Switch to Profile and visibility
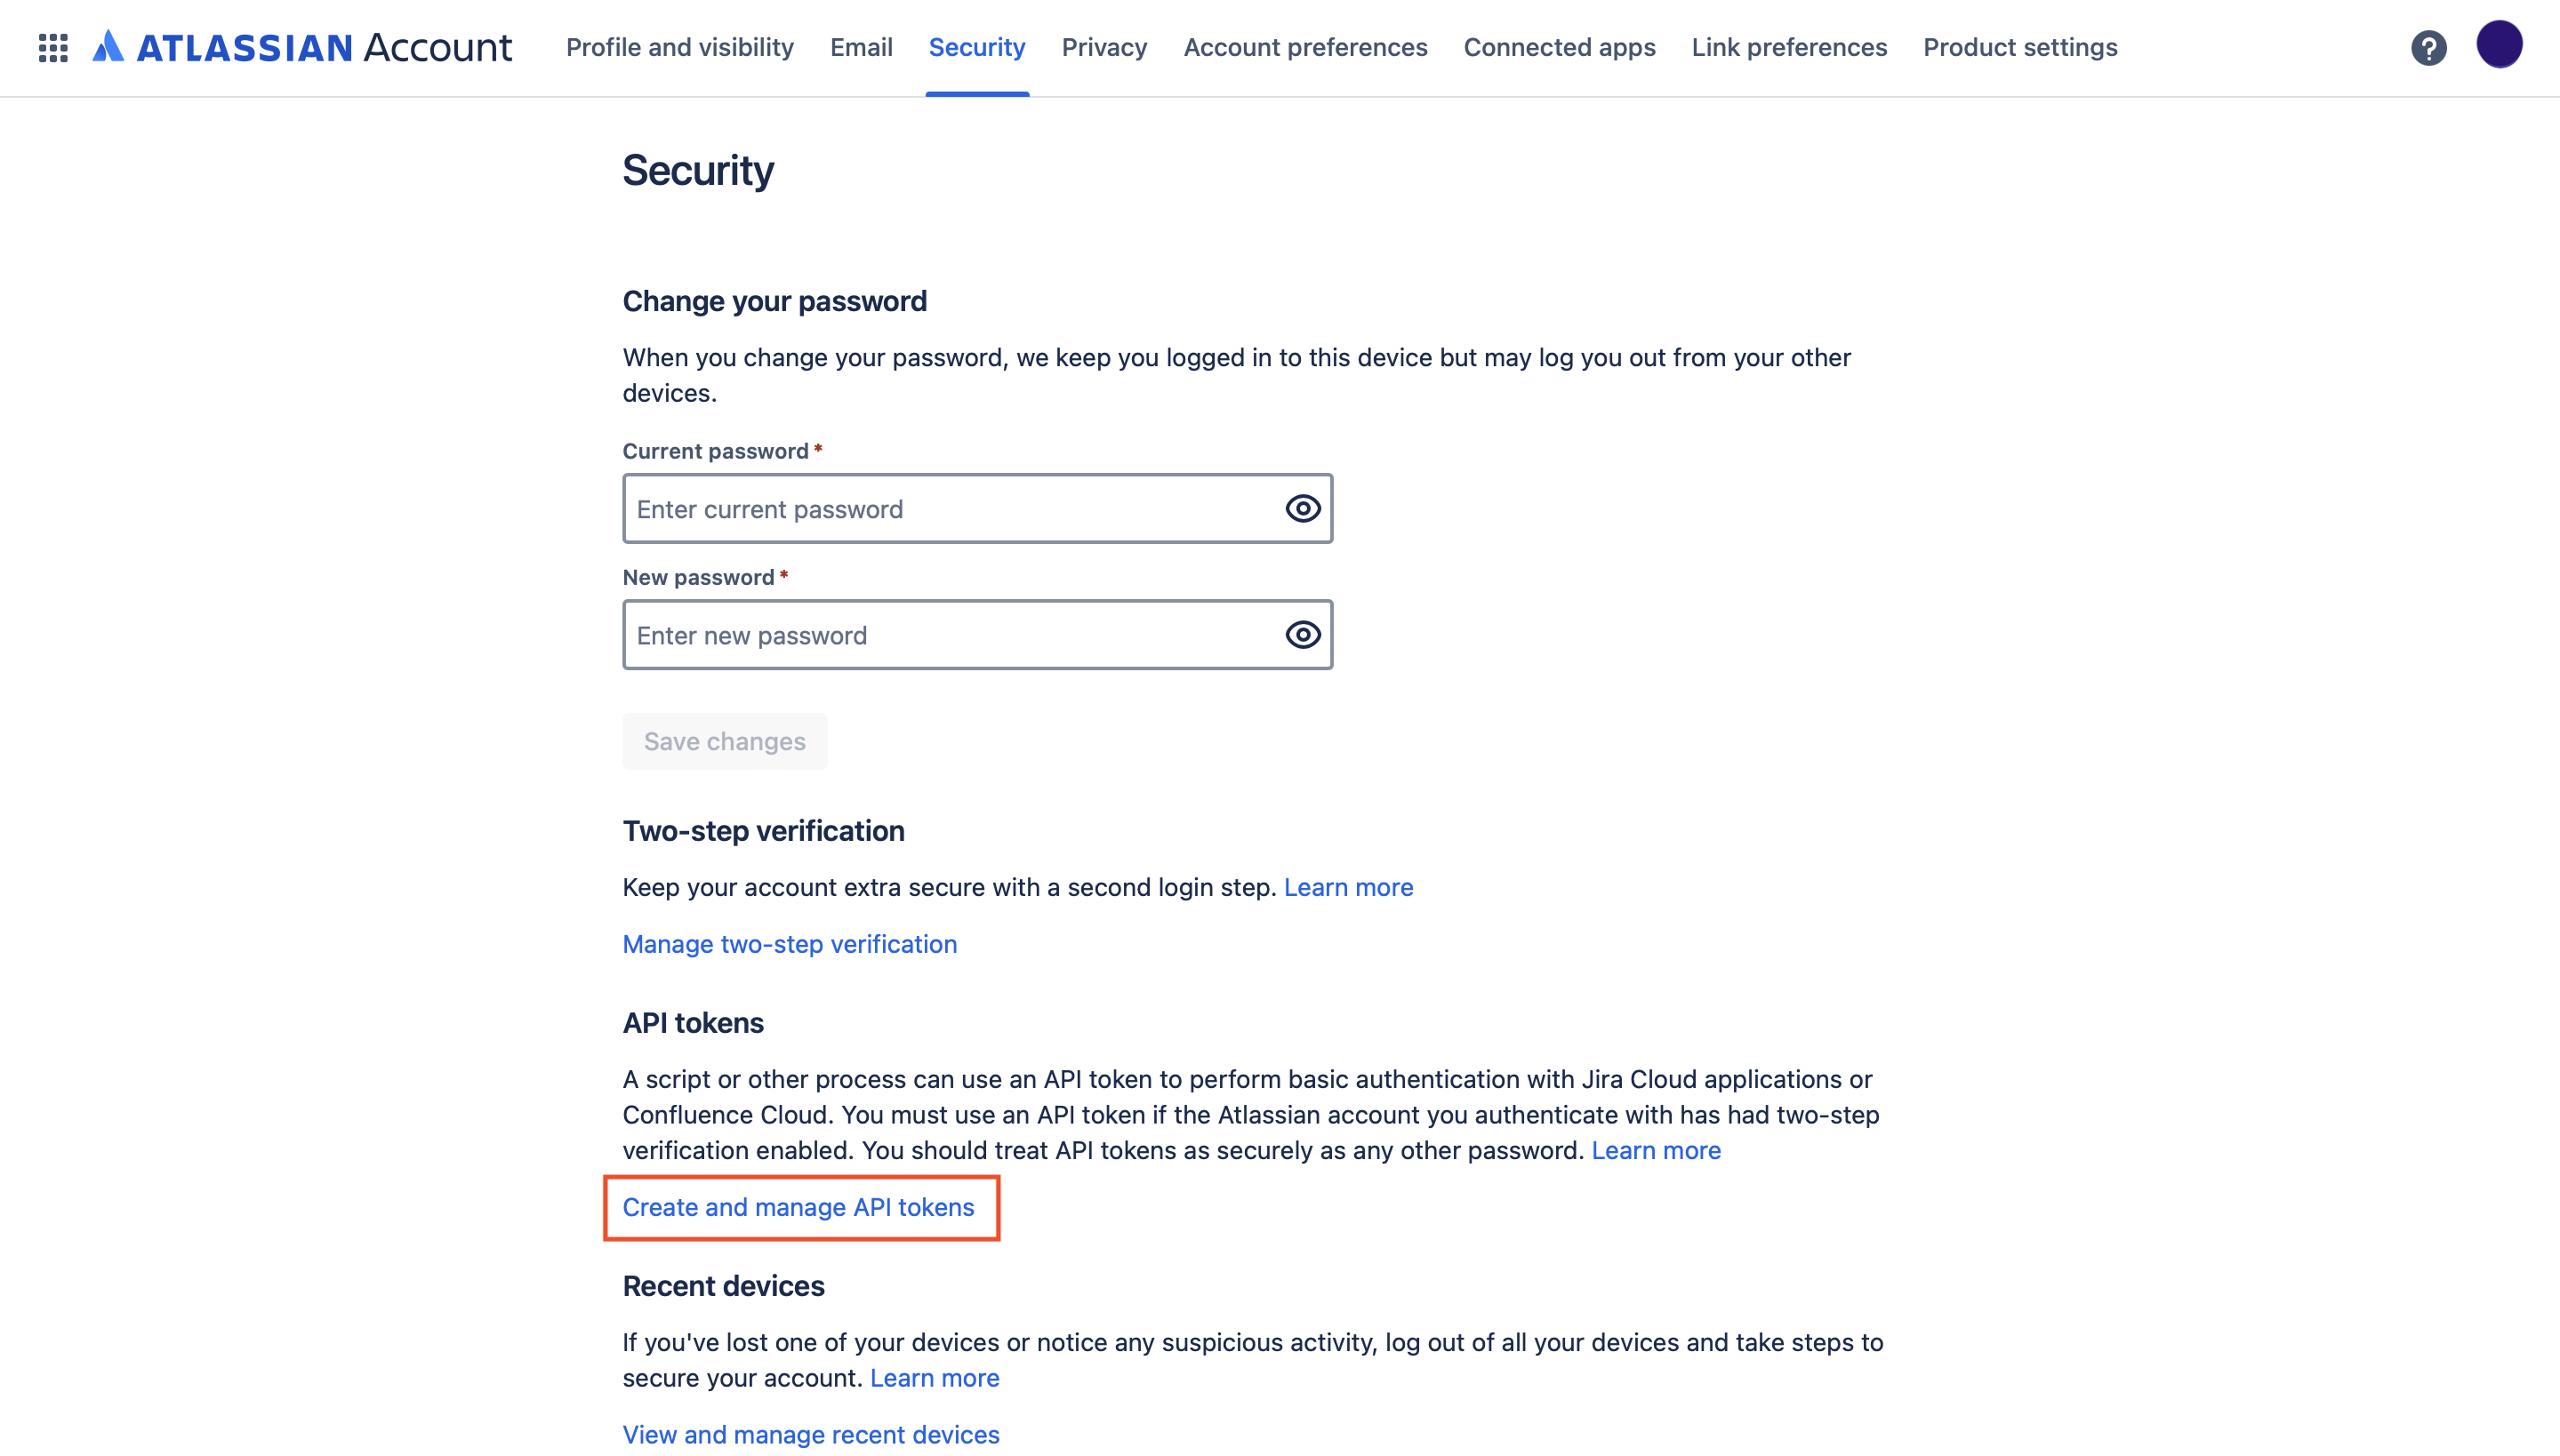This screenshot has width=2560, height=1456. click(x=679, y=47)
